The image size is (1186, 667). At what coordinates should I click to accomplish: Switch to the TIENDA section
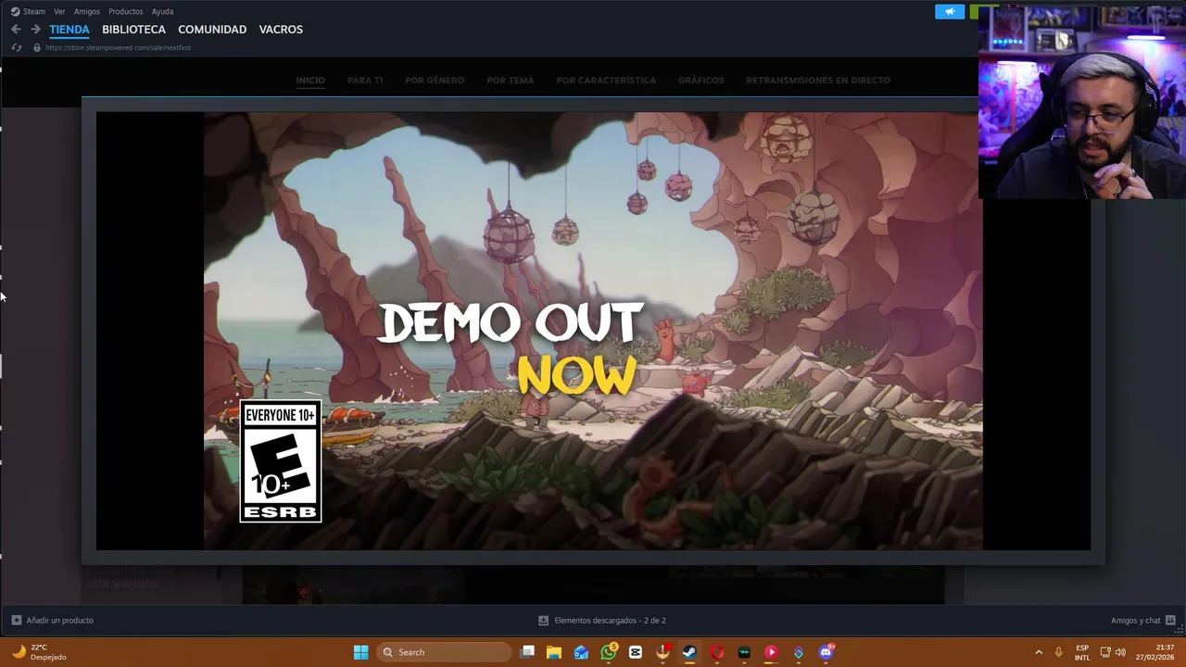click(69, 30)
